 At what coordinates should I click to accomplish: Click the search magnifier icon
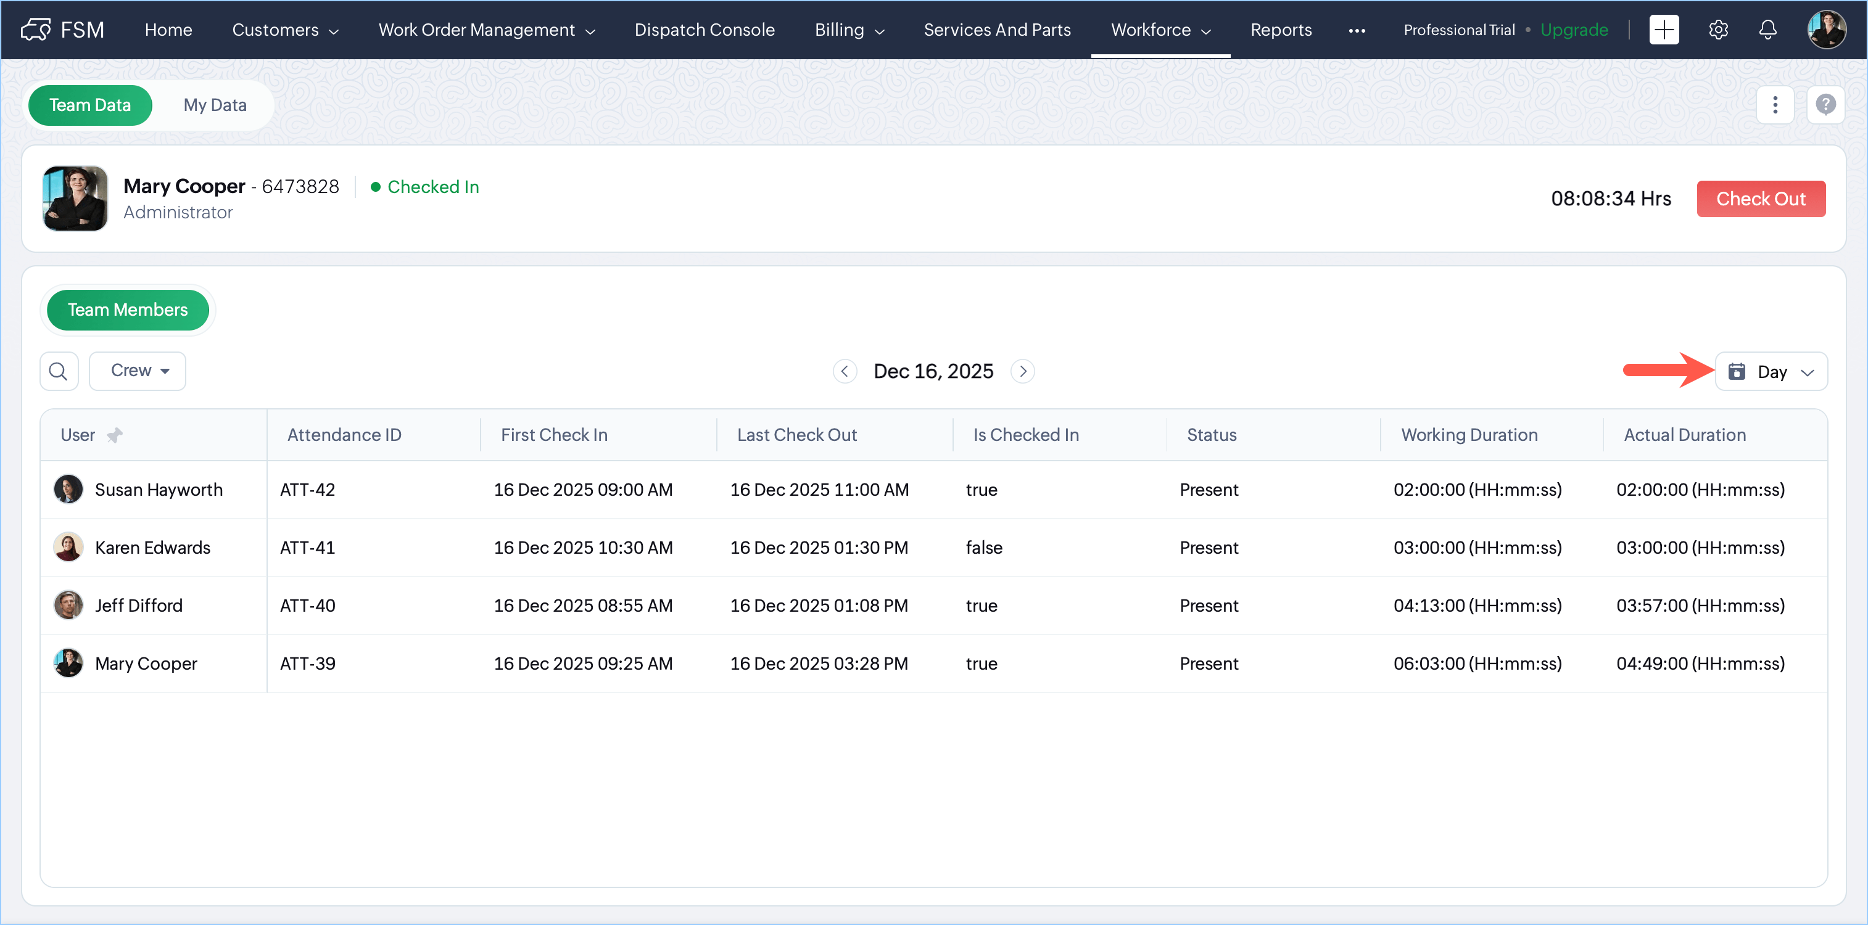58,371
